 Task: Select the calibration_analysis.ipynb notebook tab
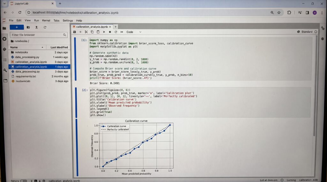pyautogui.click(x=92, y=27)
